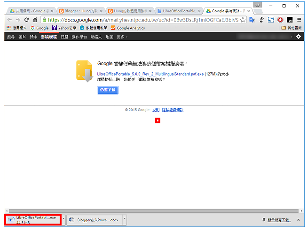Reload the current page
307x233 pixels.
(x=26, y=20)
